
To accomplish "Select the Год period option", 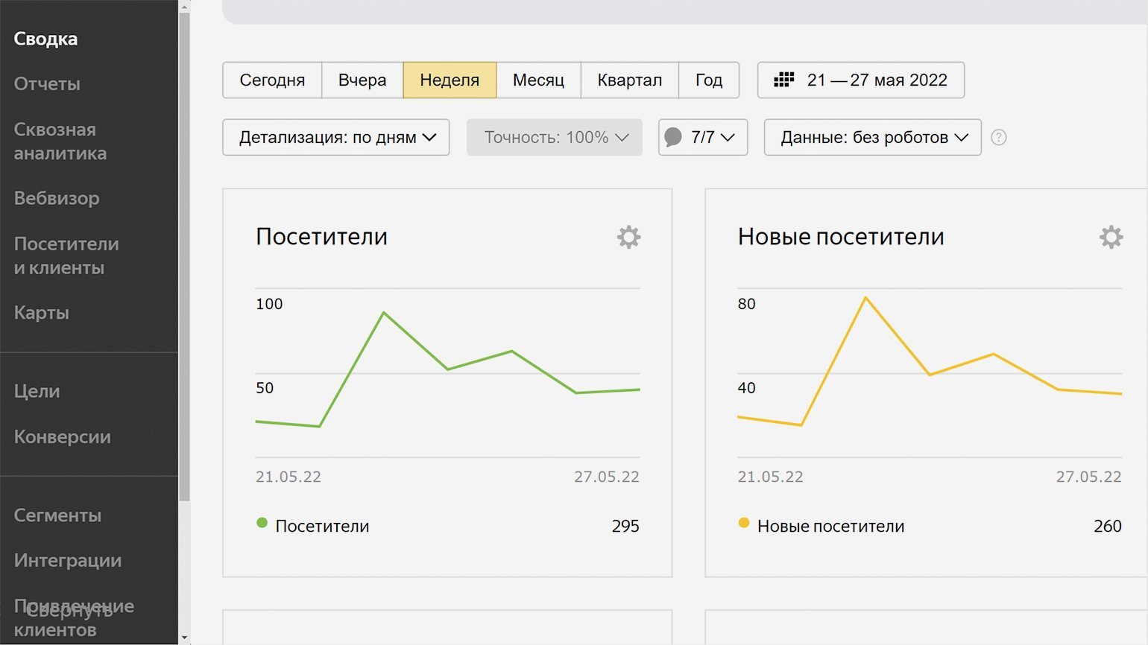I will click(708, 80).
